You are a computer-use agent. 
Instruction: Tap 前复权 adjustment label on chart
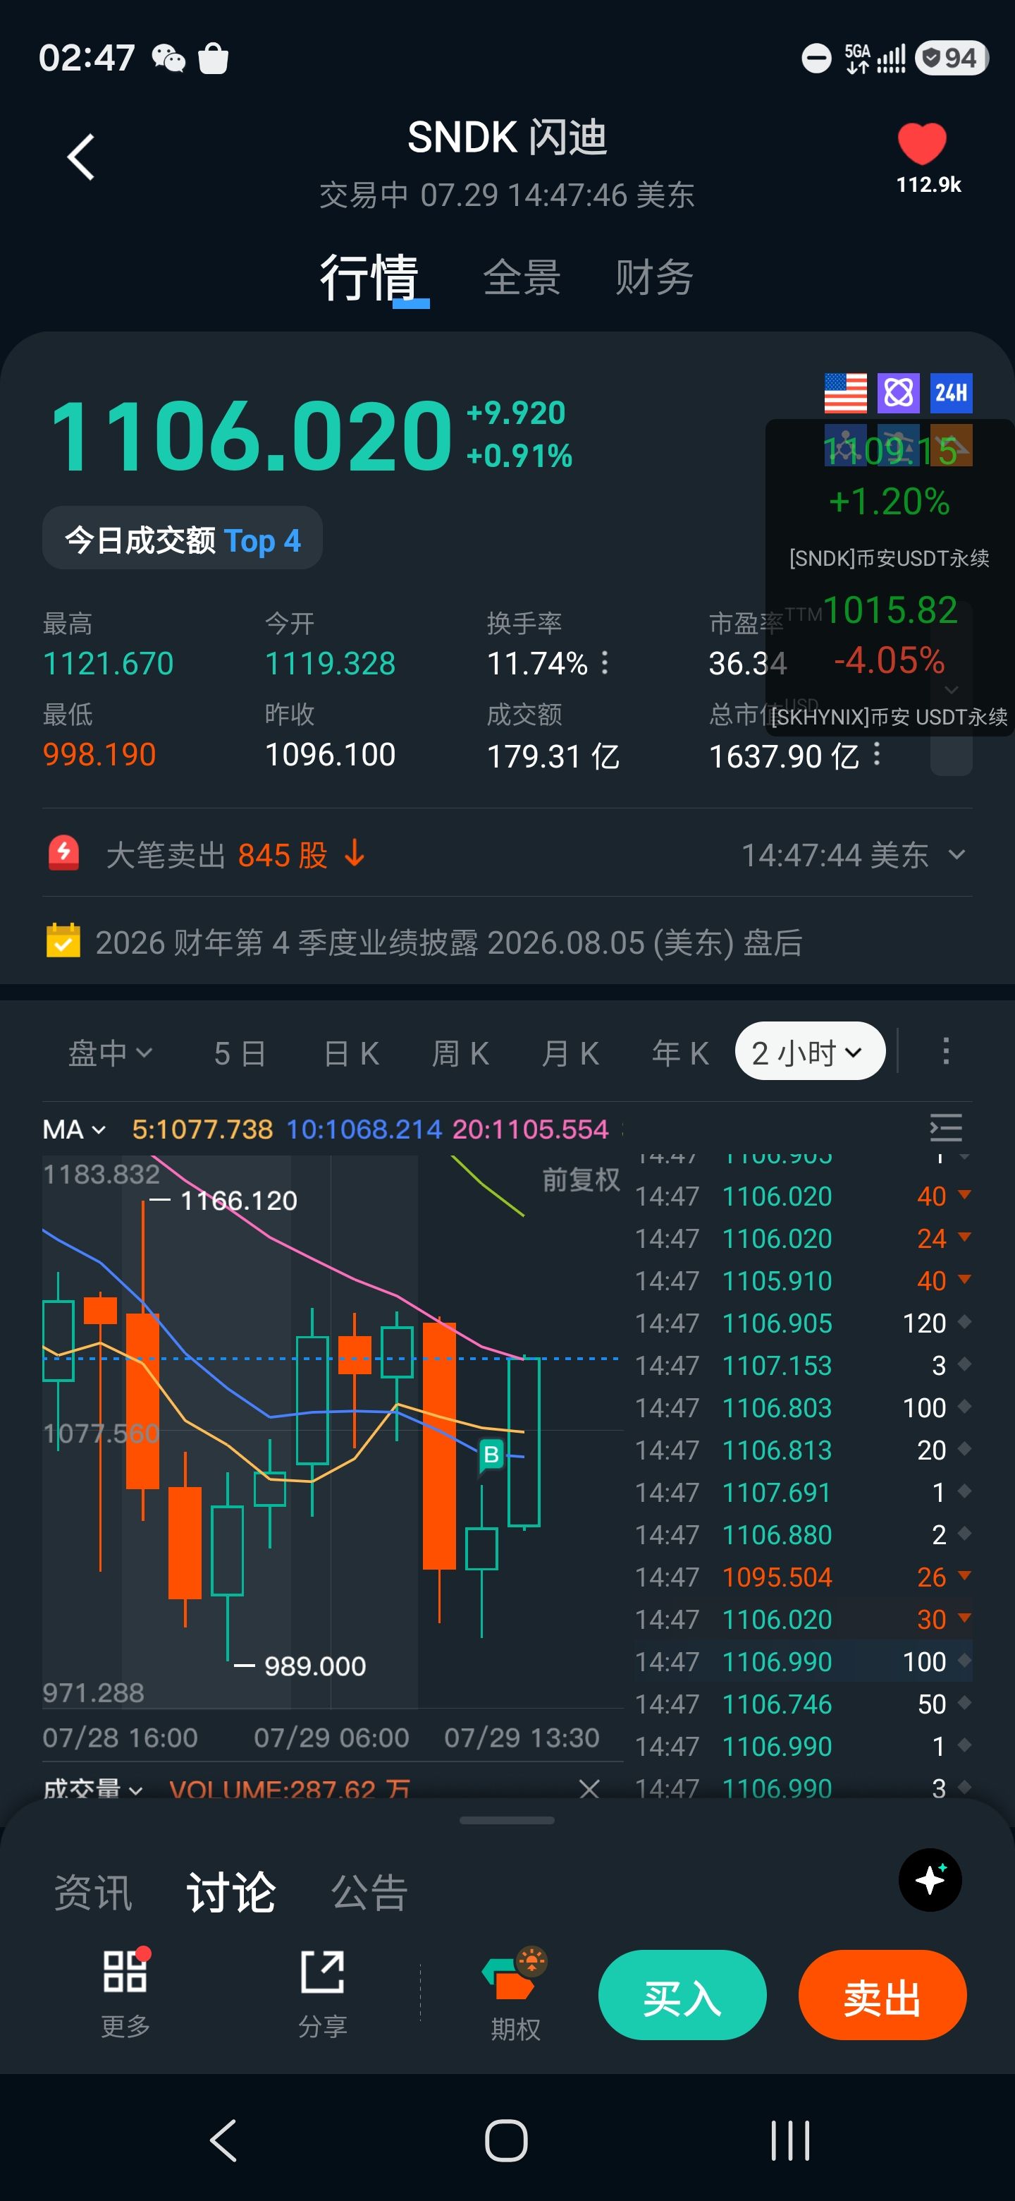click(582, 1179)
